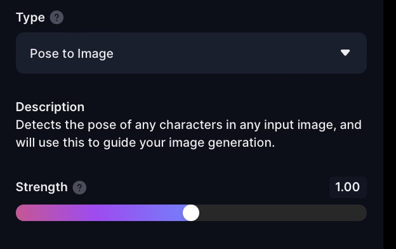
Task: Click the white Strength slider handle
Action: point(191,213)
